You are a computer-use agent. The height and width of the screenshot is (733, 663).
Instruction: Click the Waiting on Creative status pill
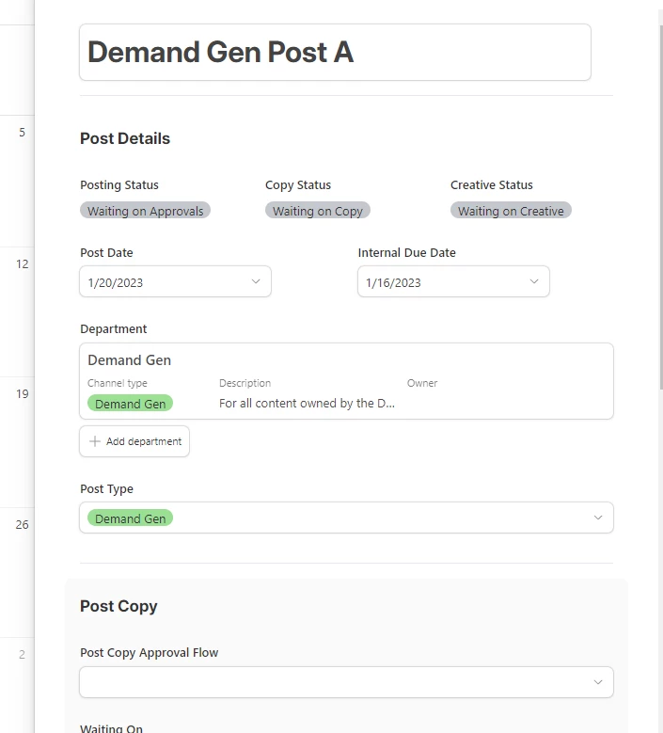tap(511, 211)
